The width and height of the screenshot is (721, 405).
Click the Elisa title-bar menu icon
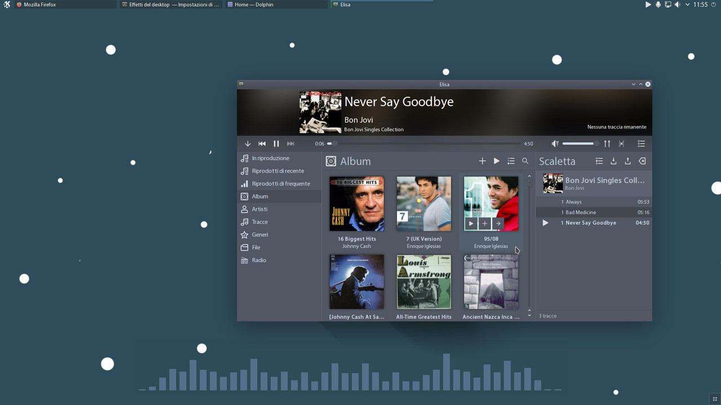(241, 84)
